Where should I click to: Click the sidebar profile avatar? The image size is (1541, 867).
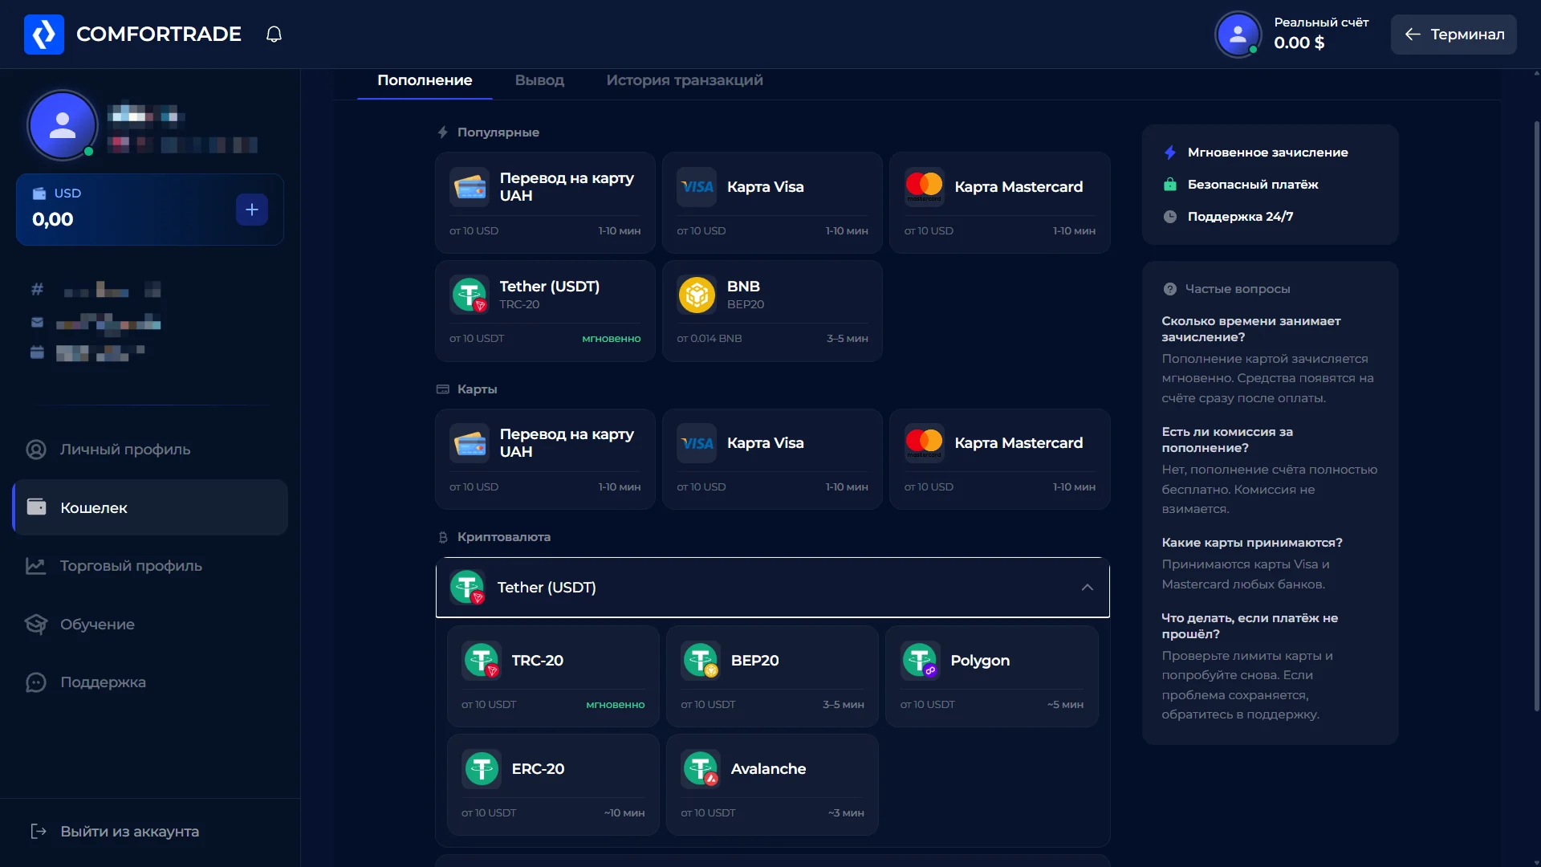pyautogui.click(x=63, y=125)
